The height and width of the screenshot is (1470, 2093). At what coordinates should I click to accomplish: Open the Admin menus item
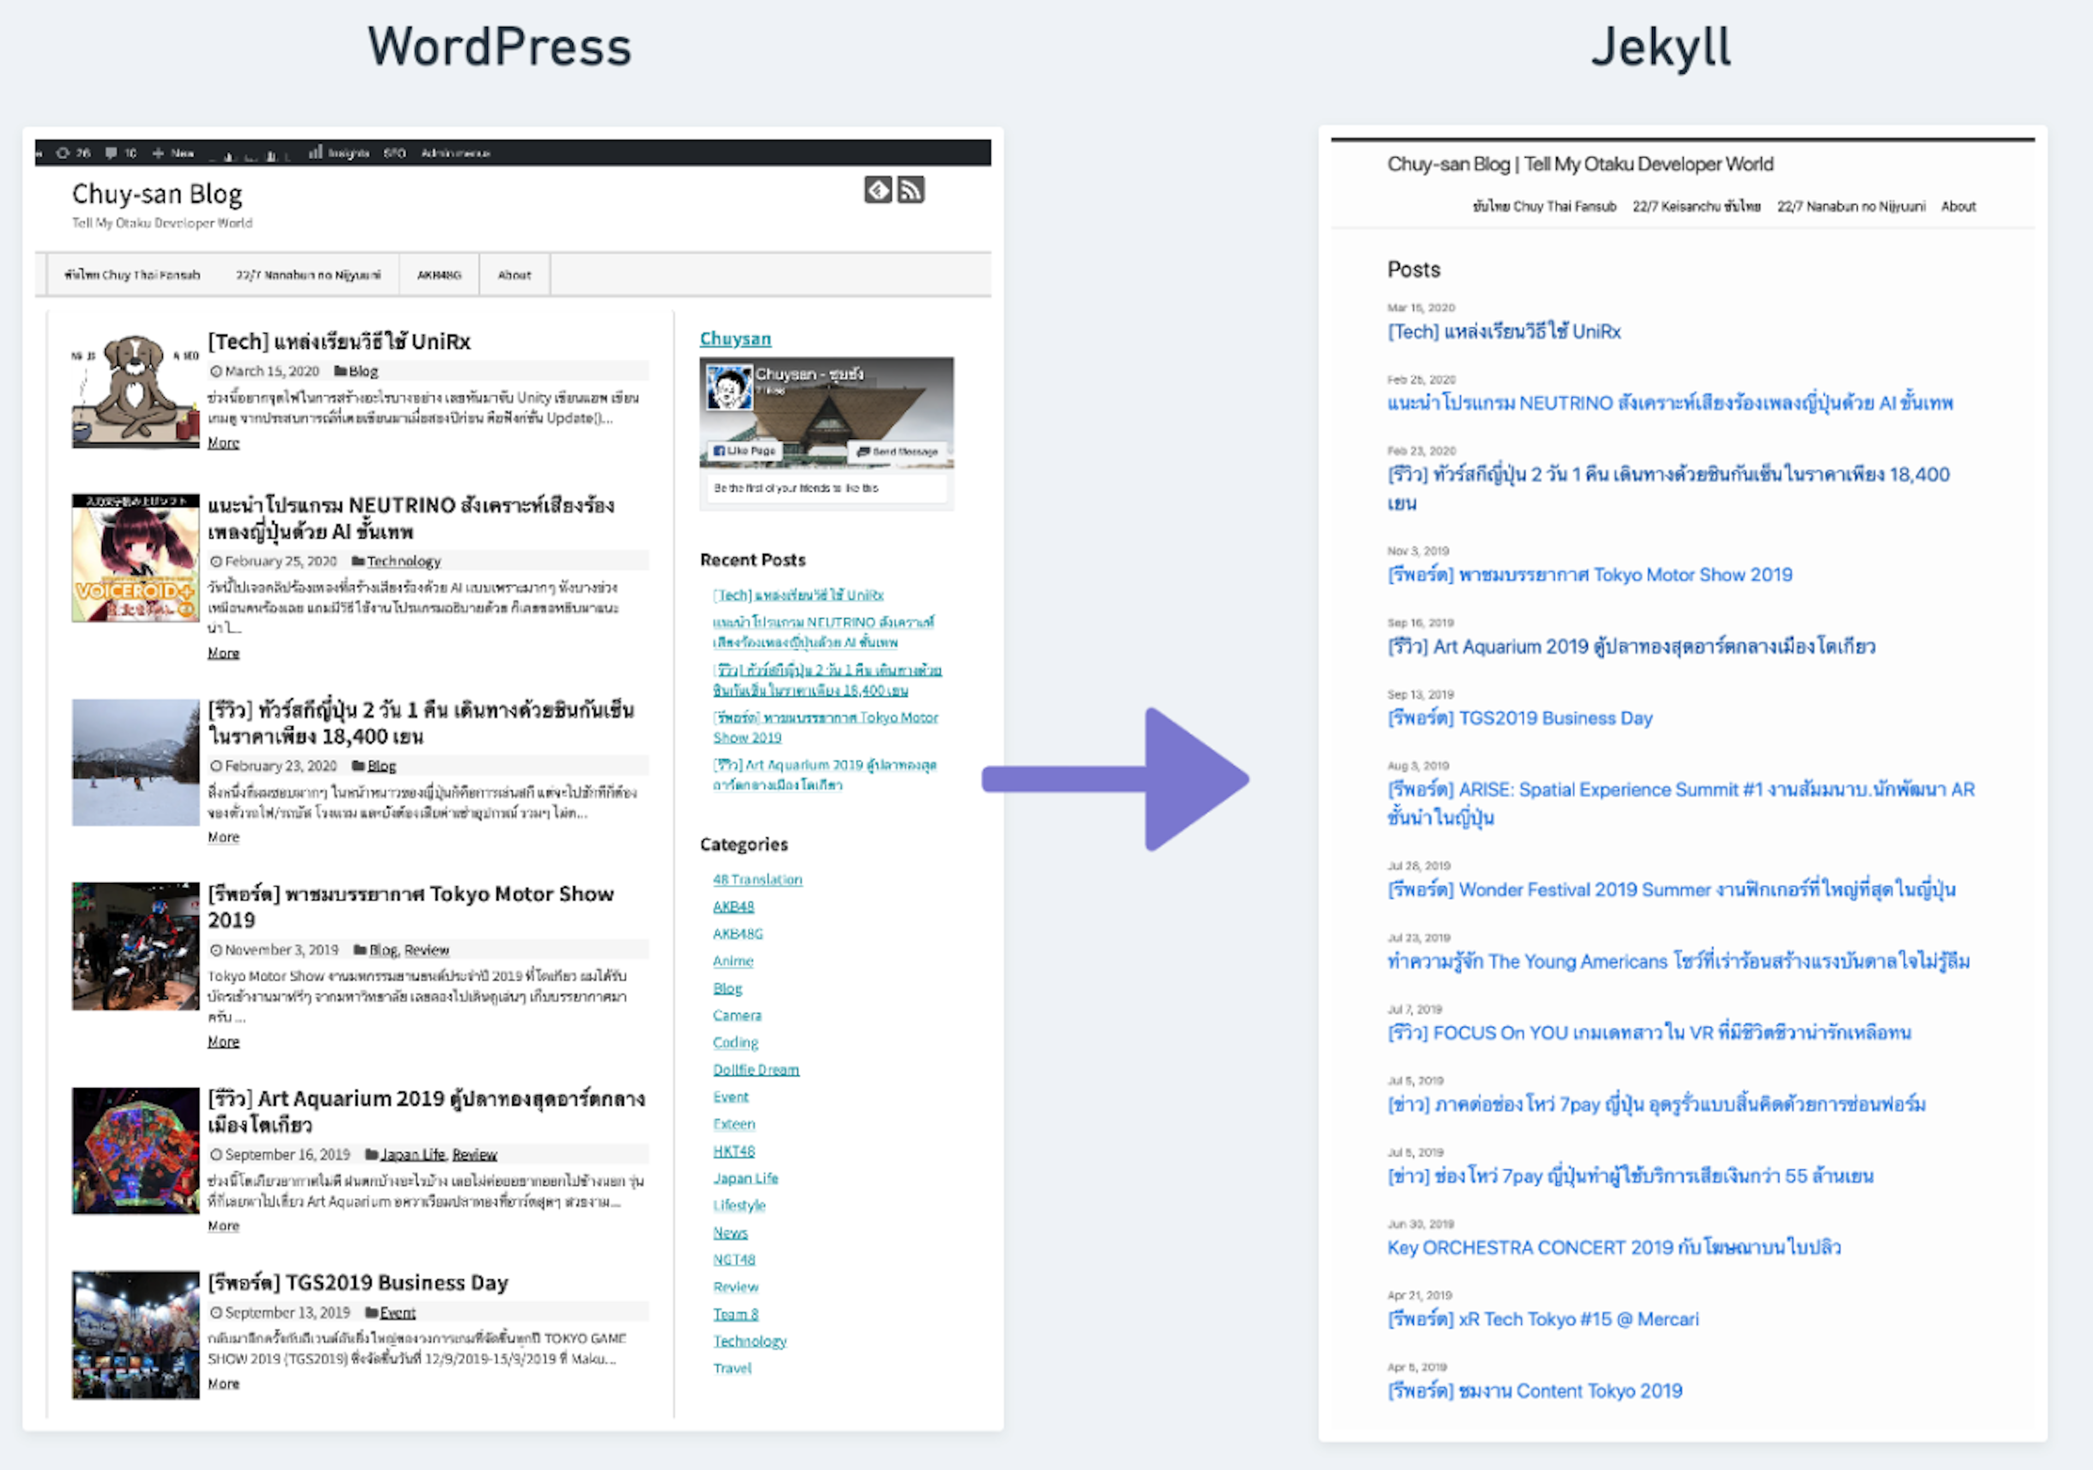click(x=455, y=153)
